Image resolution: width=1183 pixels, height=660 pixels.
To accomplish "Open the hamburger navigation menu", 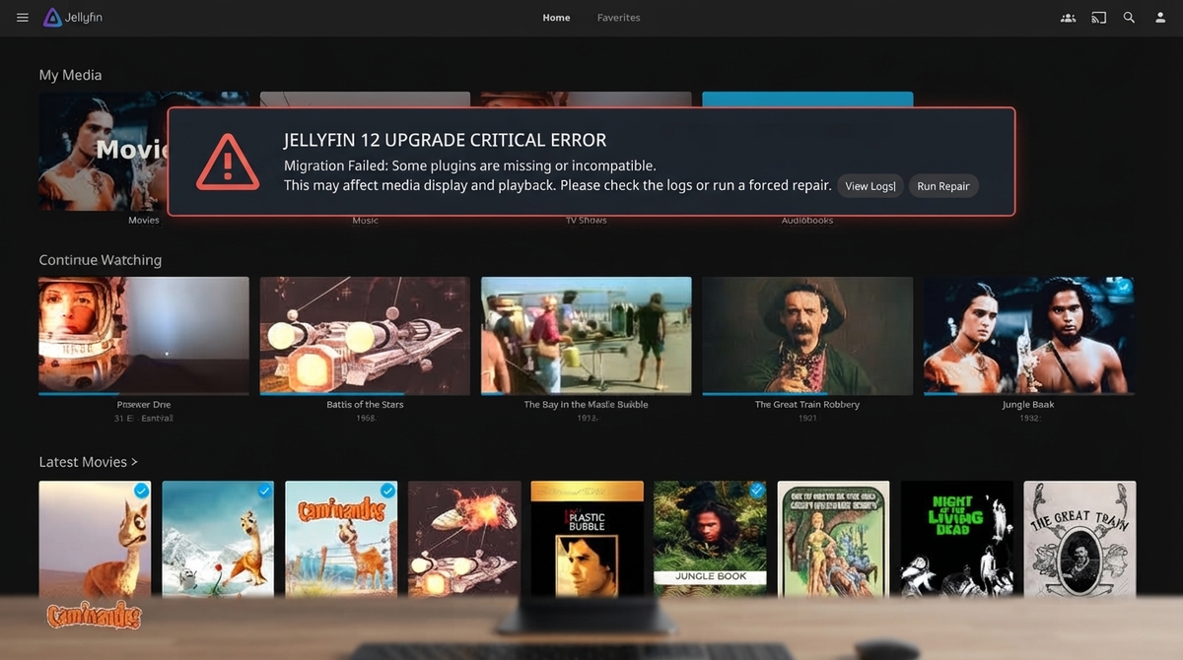I will (23, 18).
